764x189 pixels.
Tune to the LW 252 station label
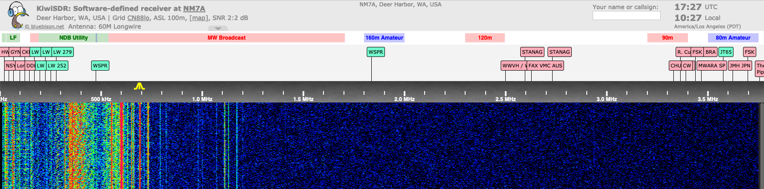pyautogui.click(x=57, y=66)
